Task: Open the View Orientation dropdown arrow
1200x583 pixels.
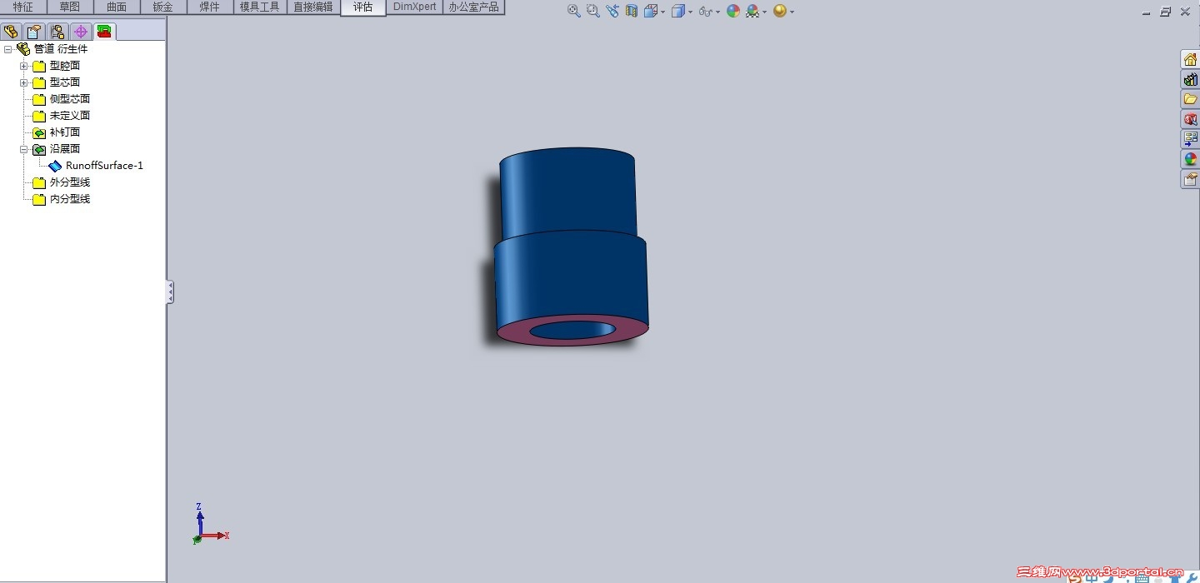Action: [662, 12]
